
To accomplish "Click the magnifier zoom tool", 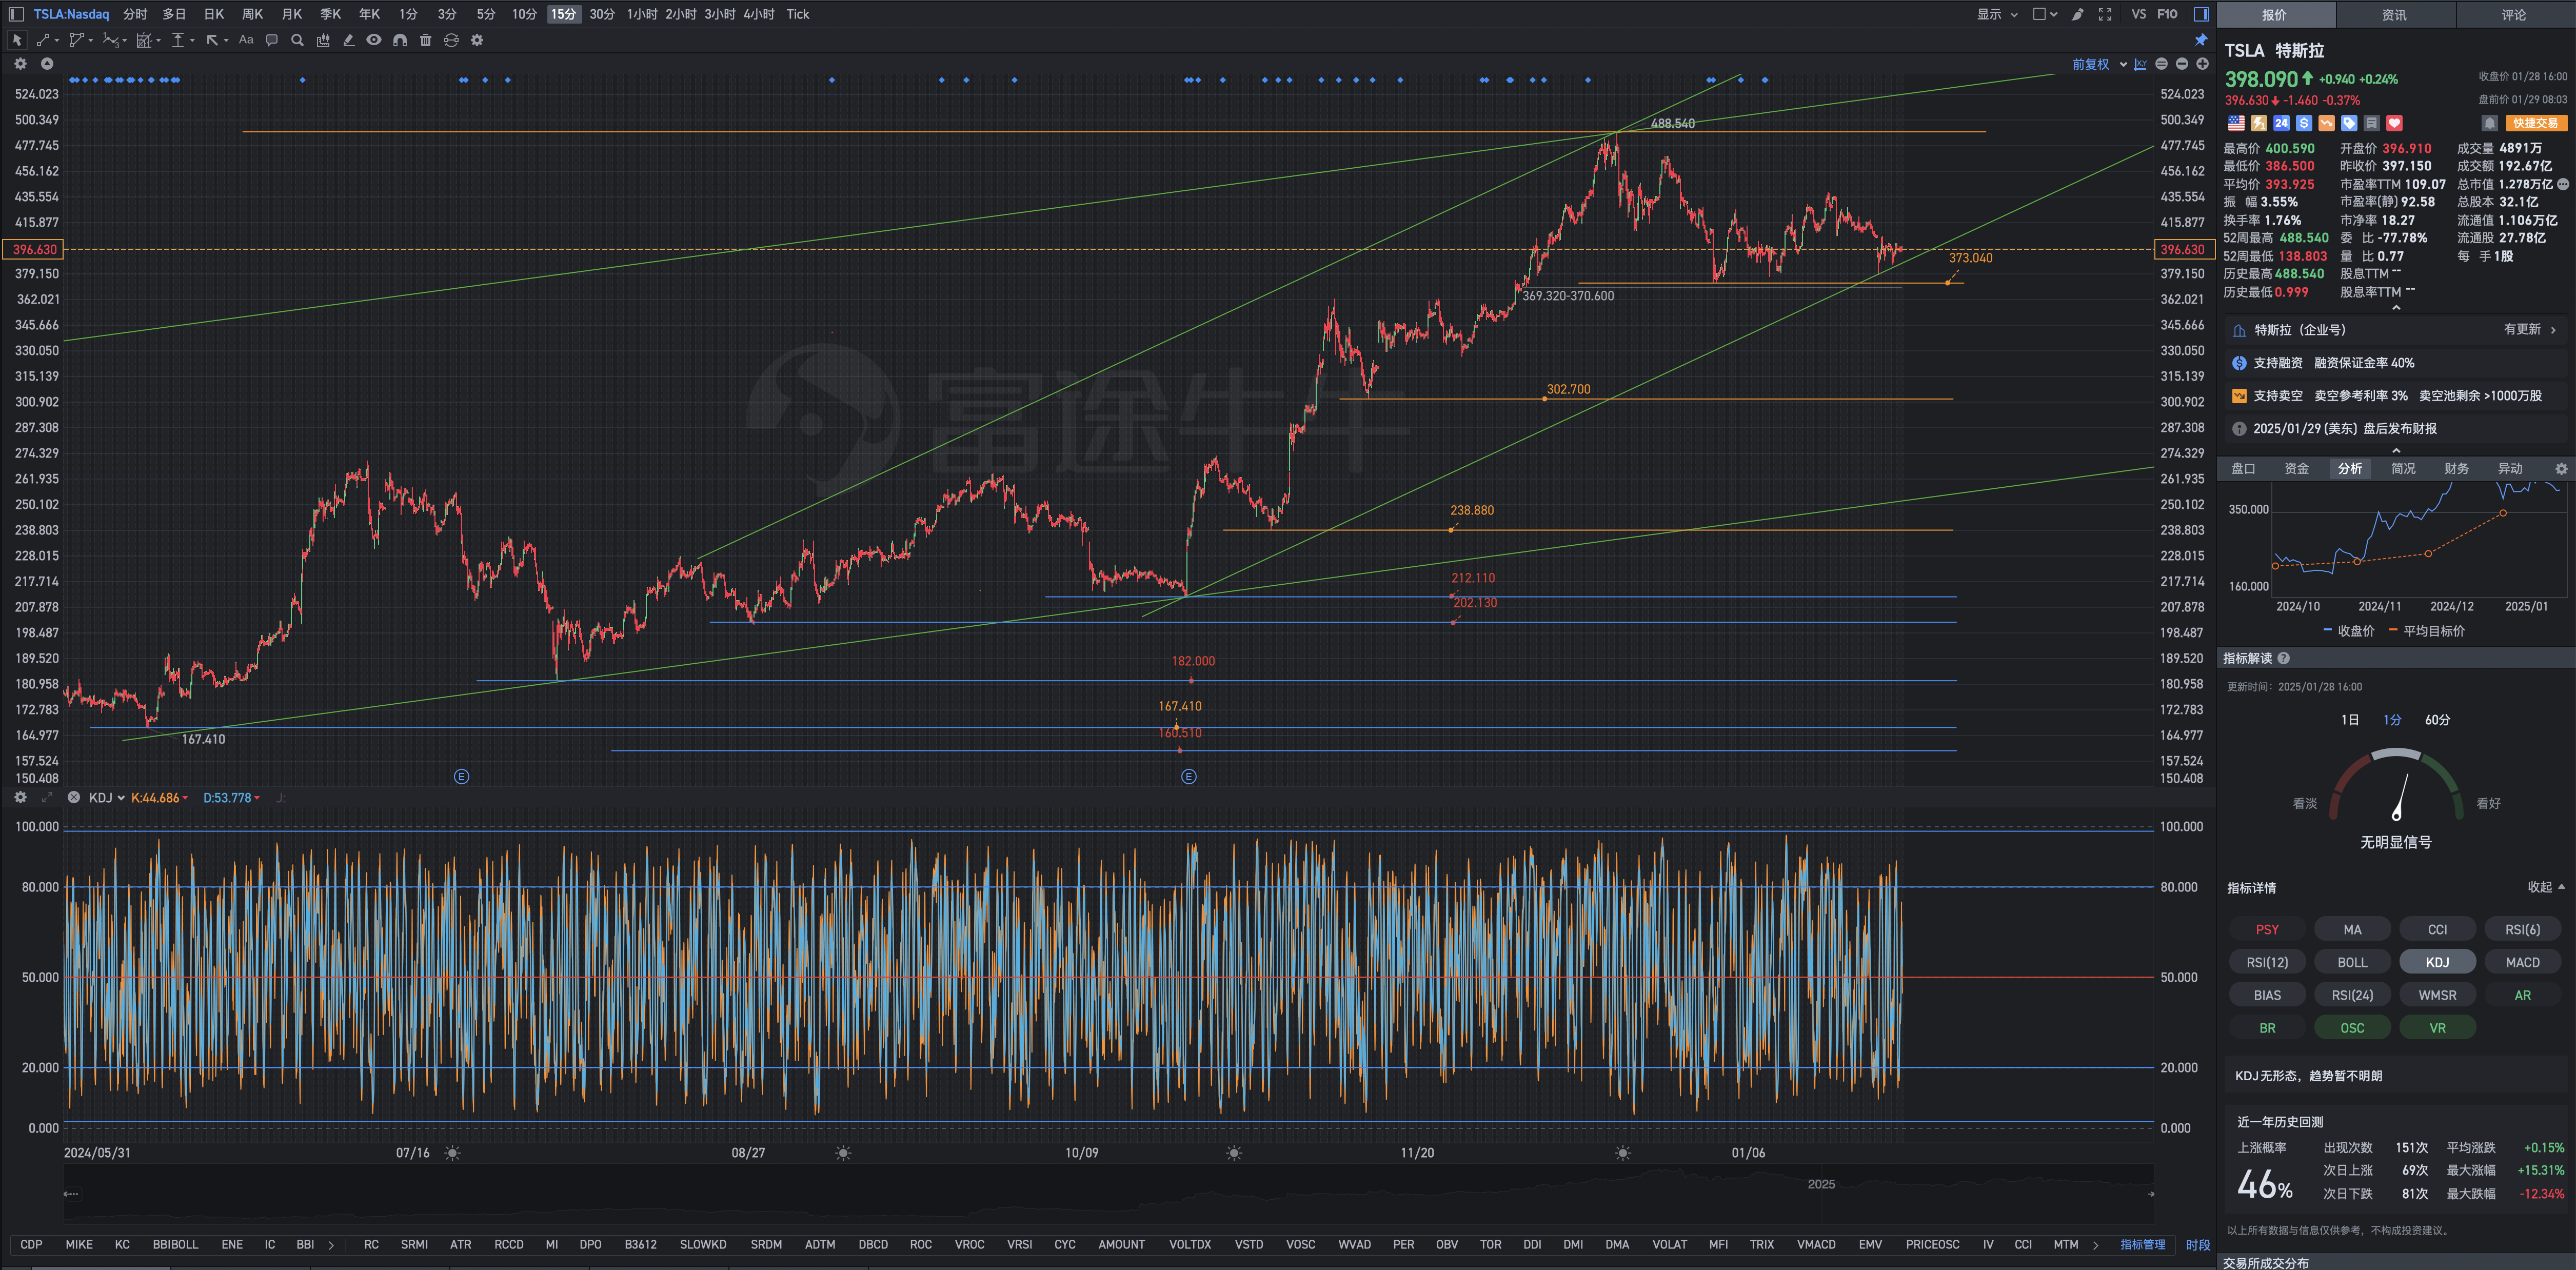I will click(x=297, y=41).
